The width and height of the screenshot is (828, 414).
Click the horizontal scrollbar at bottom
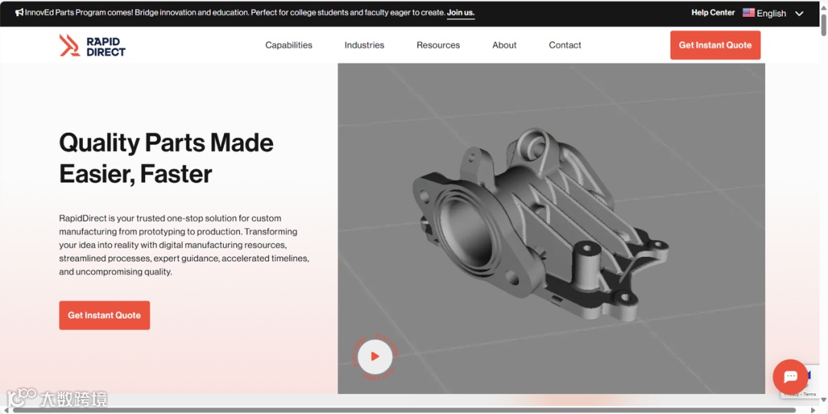tap(404, 410)
